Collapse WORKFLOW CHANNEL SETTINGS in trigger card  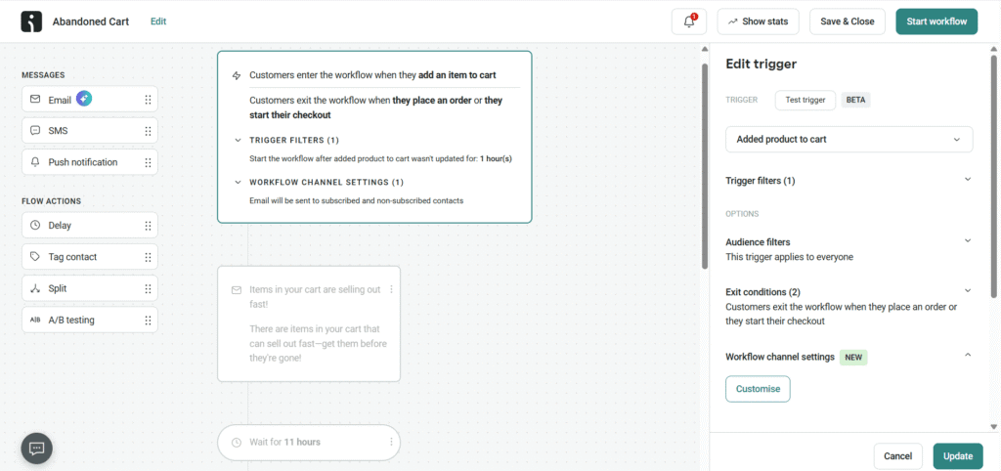pyautogui.click(x=238, y=182)
